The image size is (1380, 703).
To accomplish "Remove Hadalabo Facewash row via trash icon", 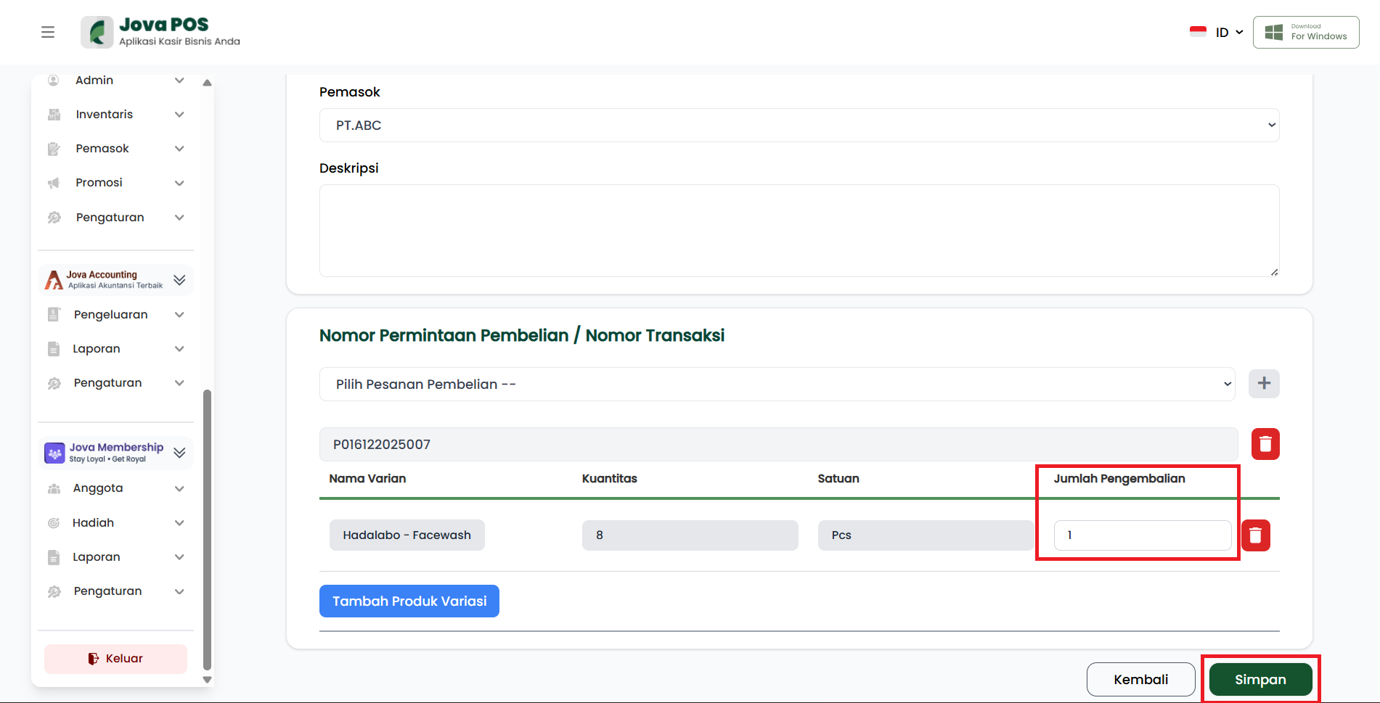I will click(1255, 535).
